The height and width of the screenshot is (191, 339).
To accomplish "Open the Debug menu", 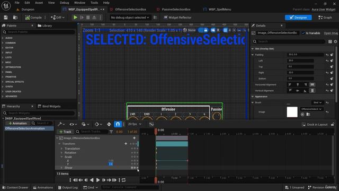I will tap(64, 3).
